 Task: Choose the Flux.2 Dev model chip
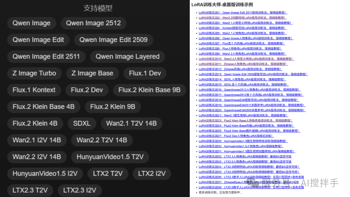pos(87,90)
